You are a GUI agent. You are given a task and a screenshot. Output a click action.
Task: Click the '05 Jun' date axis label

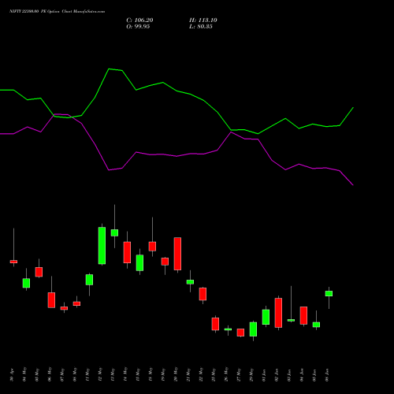tap(314, 375)
